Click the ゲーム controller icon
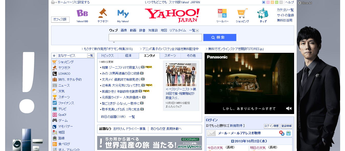This screenshot has height=151, width=345. (54, 120)
